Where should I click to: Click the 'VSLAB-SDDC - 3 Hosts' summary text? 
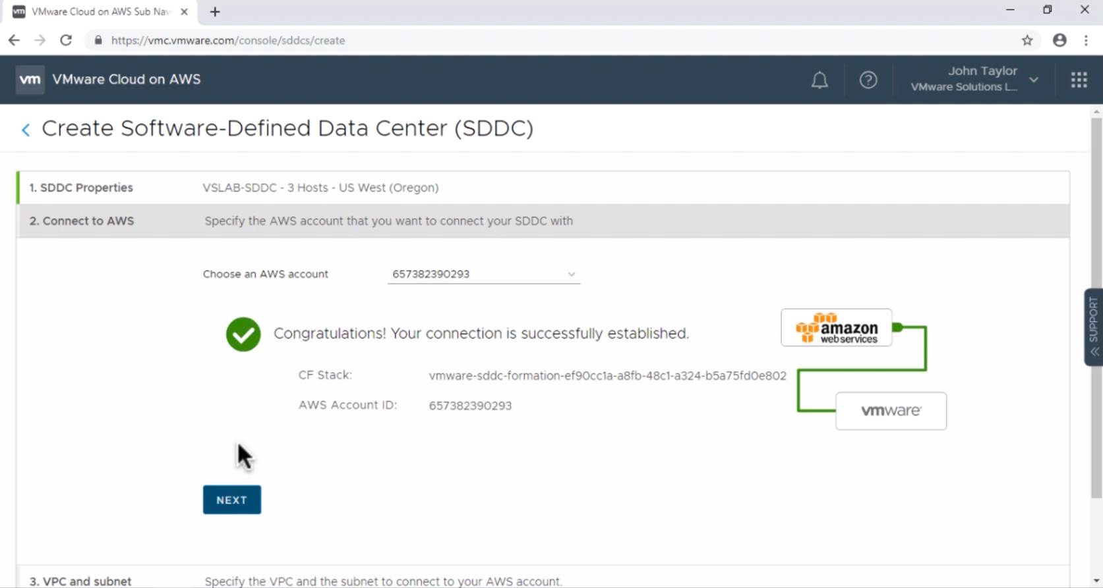(x=320, y=188)
